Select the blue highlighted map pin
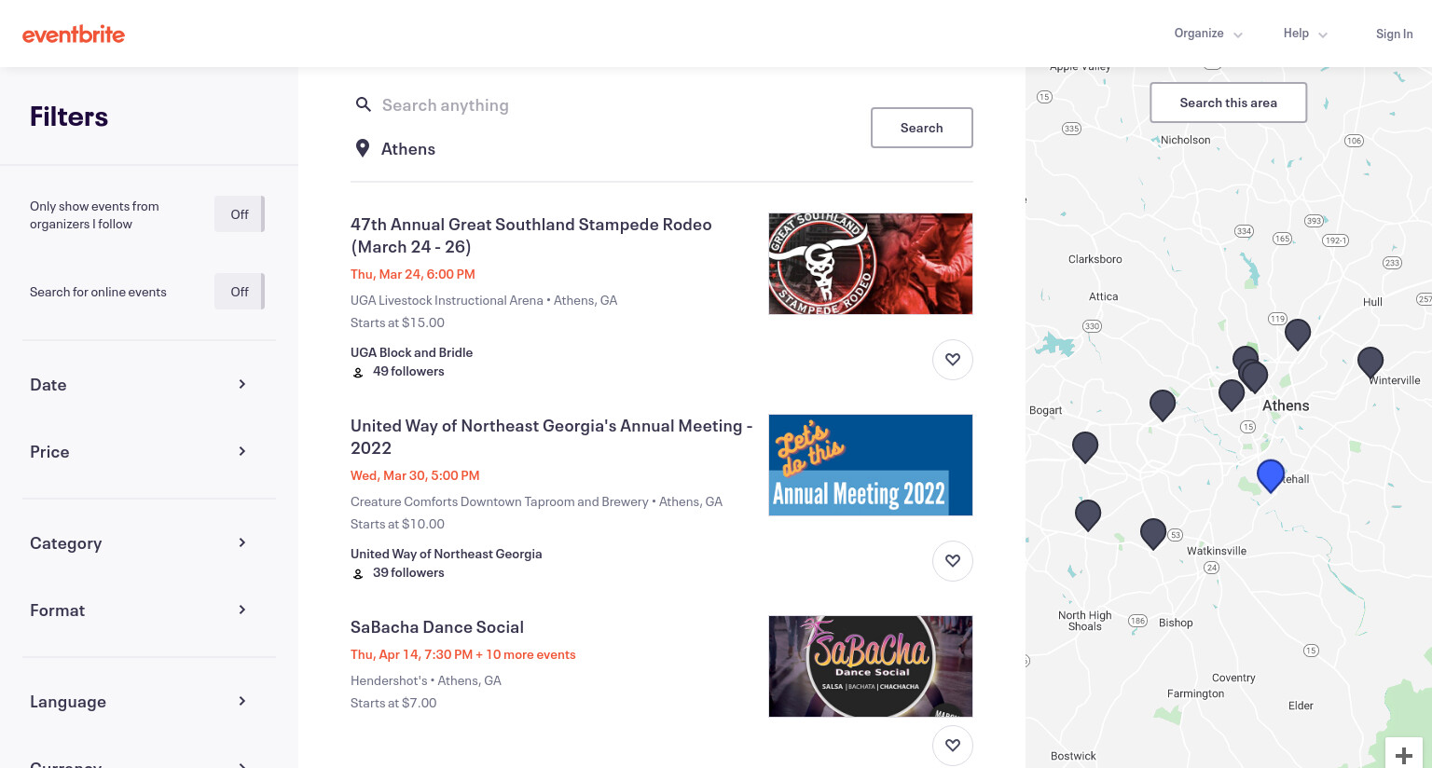The height and width of the screenshot is (768, 1432). [x=1271, y=475]
